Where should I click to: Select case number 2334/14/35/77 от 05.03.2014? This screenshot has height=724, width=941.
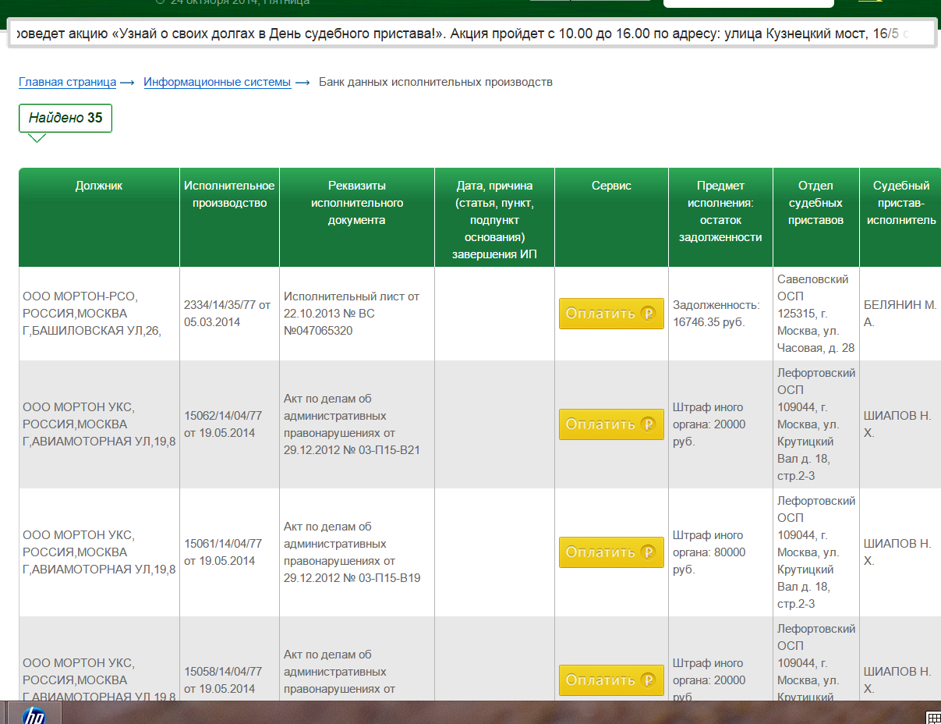tap(229, 314)
